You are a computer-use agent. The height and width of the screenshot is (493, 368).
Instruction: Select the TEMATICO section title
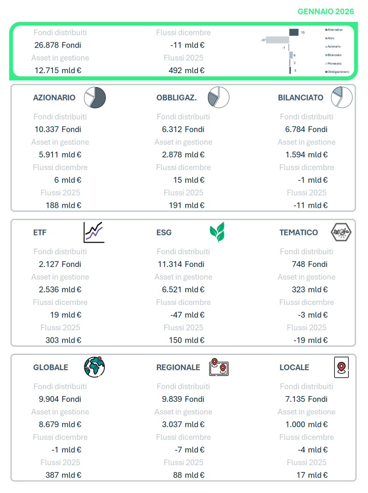tap(299, 233)
